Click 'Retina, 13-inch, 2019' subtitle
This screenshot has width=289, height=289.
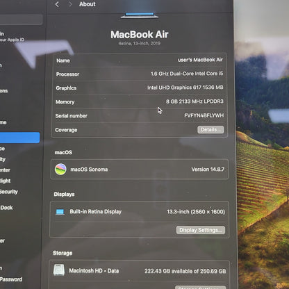point(140,43)
